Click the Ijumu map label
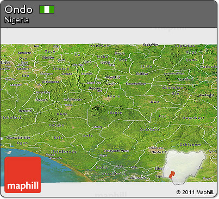This screenshot has width=219, height=199. coord(192,60)
